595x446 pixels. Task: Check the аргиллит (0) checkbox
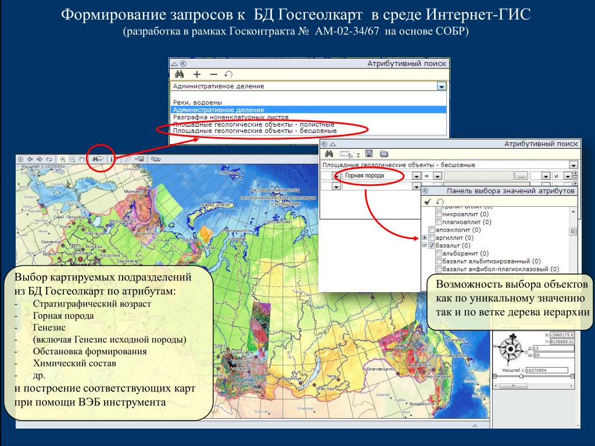(x=432, y=238)
